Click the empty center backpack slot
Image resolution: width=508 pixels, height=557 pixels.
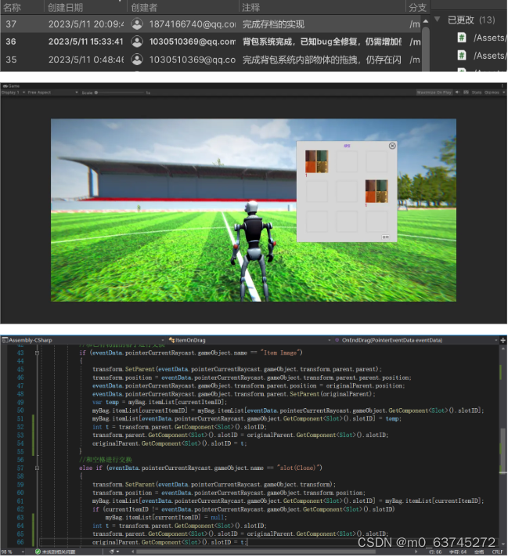(x=347, y=191)
